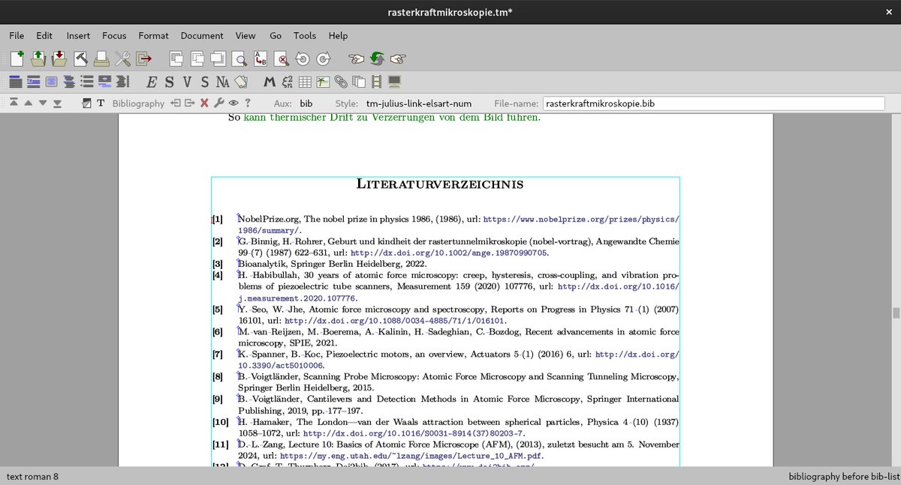Image resolution: width=901 pixels, height=485 pixels.
Task: Insert math with the M icon
Action: pyautogui.click(x=270, y=81)
